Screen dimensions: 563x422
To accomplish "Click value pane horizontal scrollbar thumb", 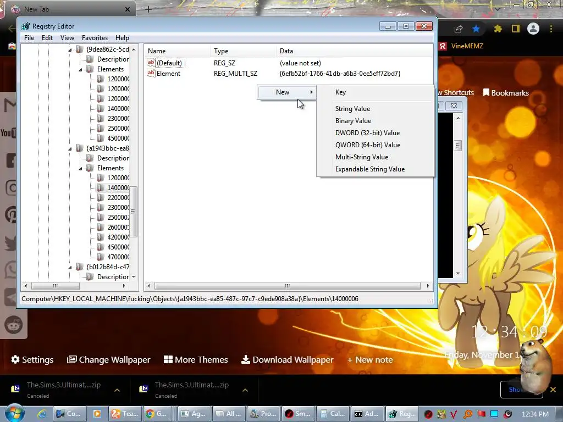I will point(287,286).
